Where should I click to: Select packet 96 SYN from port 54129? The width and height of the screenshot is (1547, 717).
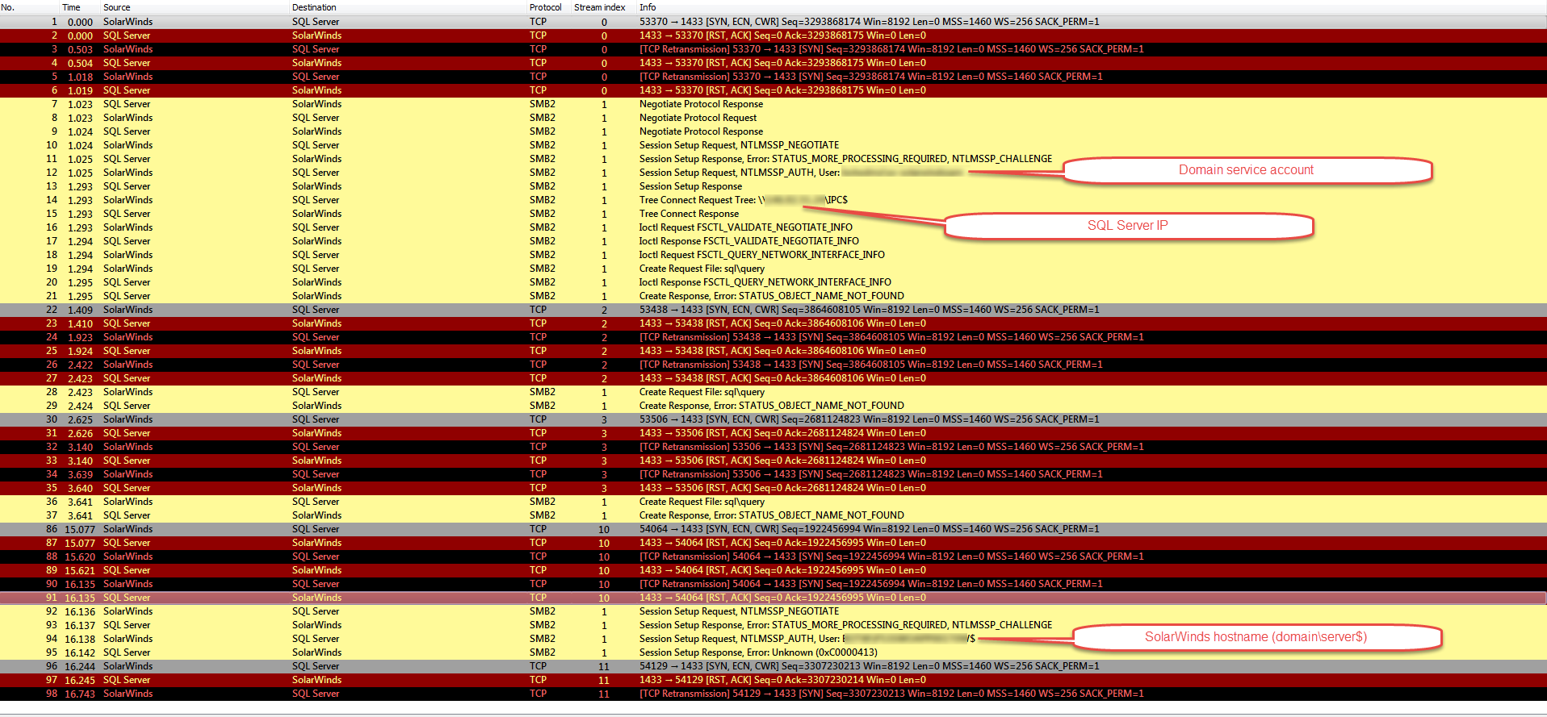point(773,666)
